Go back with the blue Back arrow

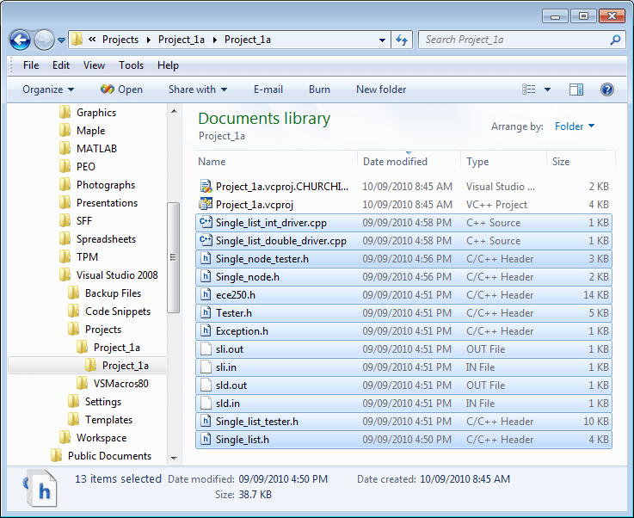click(20, 40)
